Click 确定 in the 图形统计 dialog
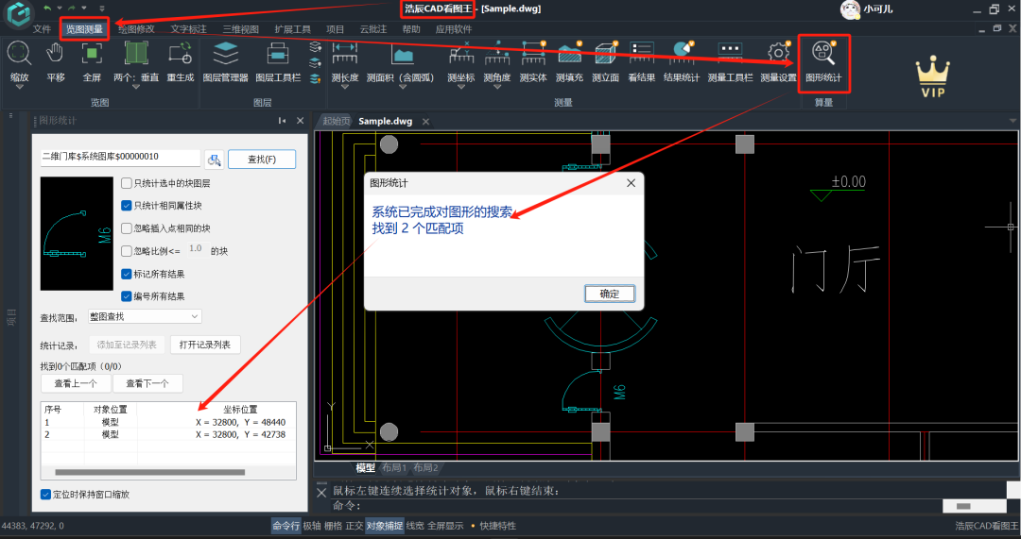The width and height of the screenshot is (1021, 539). click(609, 294)
